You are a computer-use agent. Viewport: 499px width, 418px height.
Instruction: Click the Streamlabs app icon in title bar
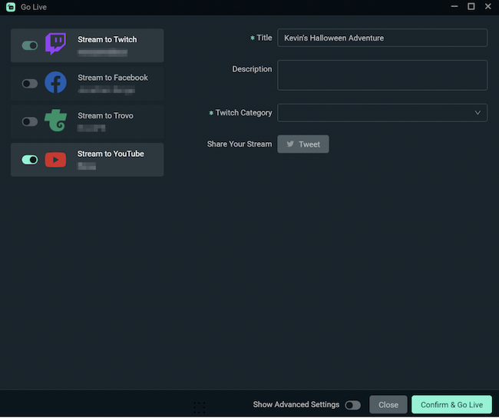[11, 7]
